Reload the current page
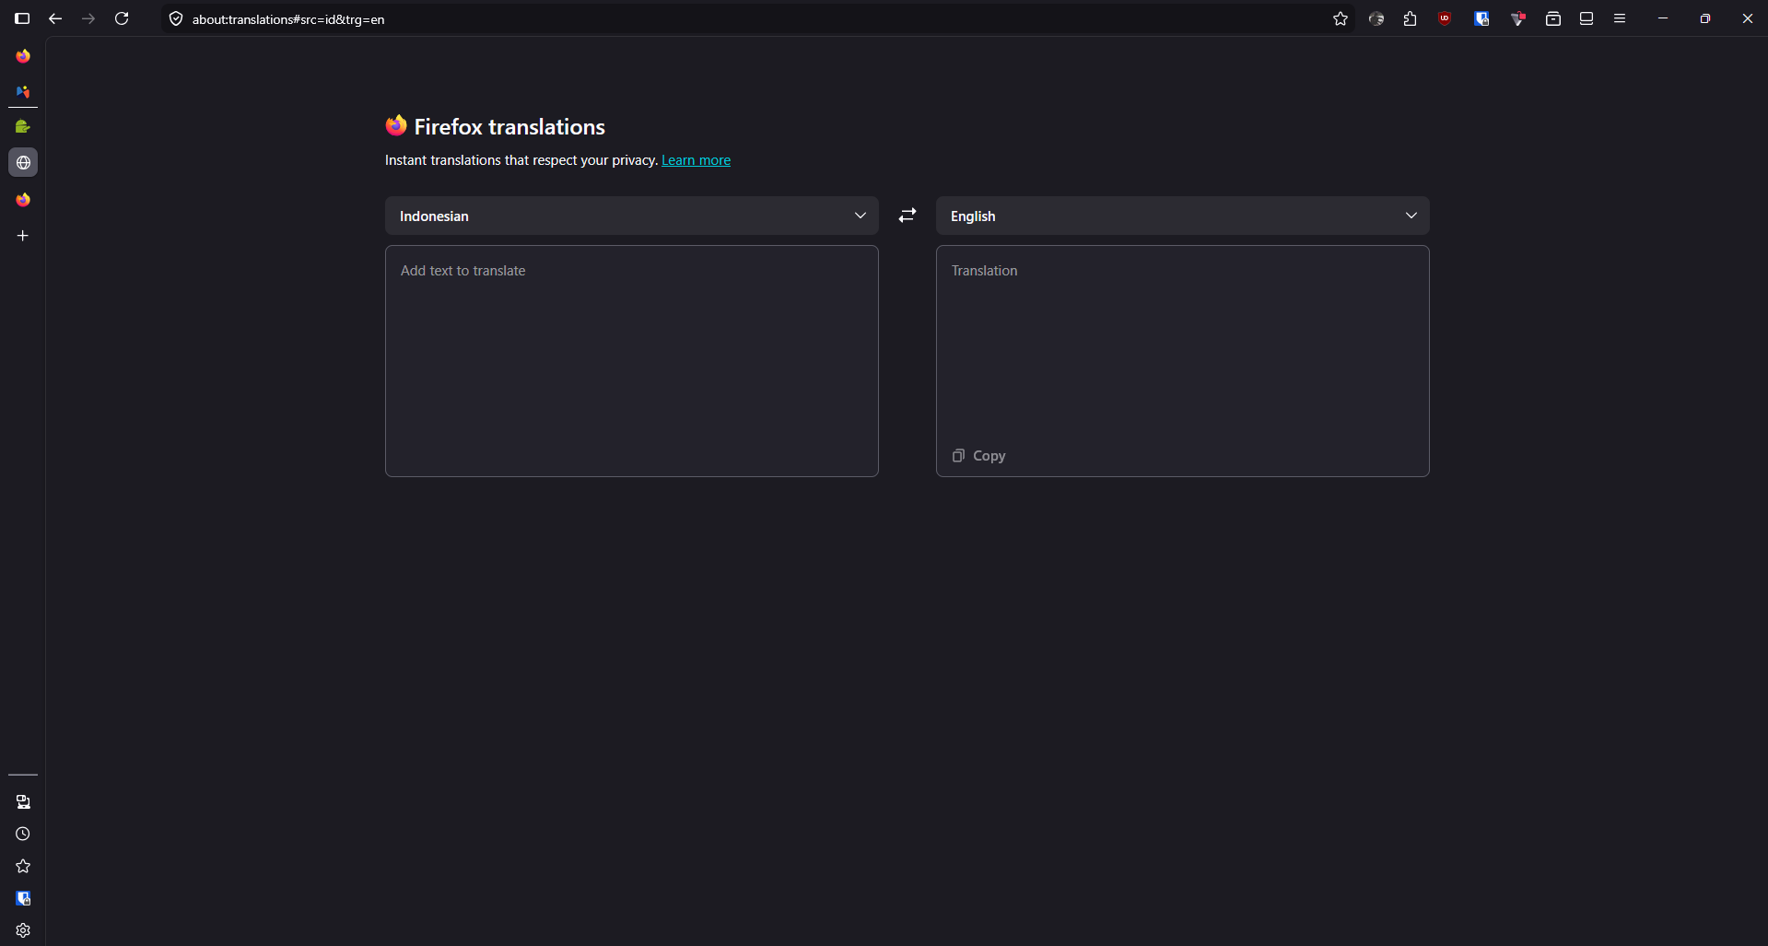Image resolution: width=1768 pixels, height=946 pixels. point(122,18)
